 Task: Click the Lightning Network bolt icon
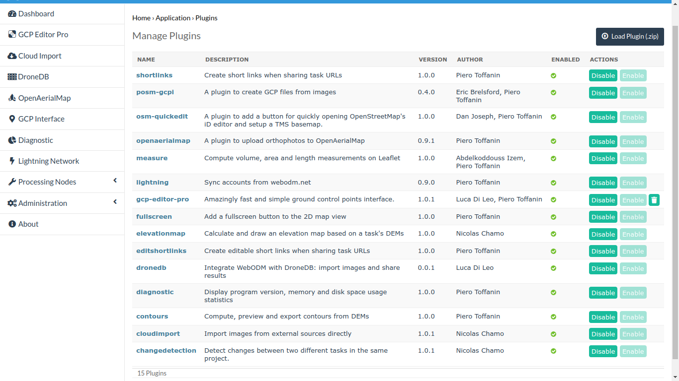point(11,161)
